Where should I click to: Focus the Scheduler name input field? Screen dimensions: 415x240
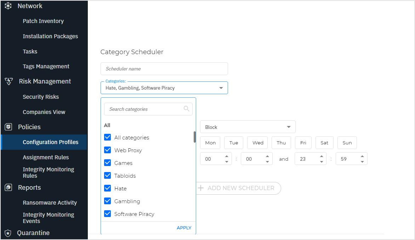pos(164,69)
